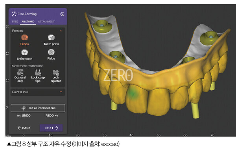Click the REDO button

pos(52,116)
